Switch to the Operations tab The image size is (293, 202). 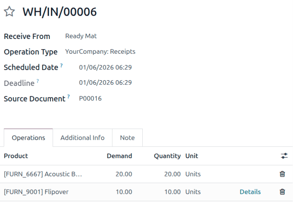pyautogui.click(x=28, y=138)
